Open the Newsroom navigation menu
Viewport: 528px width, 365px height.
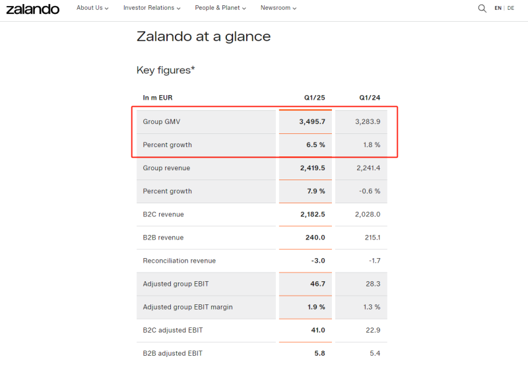pos(278,8)
